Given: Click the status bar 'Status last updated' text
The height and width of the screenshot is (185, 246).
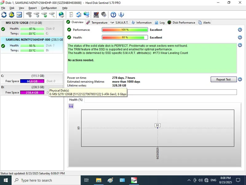Looking at the screenshot, I should coord(33,173).
